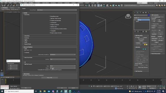Click the Pin Stack icon
166x93 pixels.
(x=135, y=32)
